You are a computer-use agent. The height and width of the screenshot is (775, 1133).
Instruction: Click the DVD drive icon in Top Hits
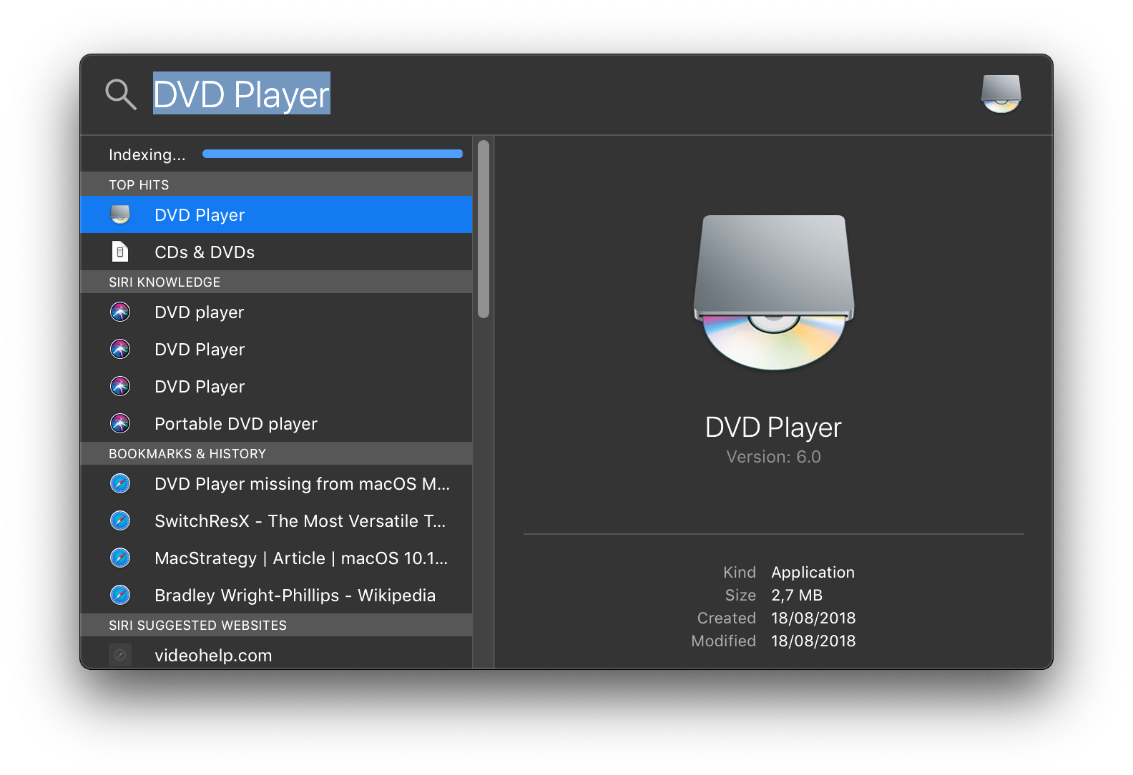[120, 214]
